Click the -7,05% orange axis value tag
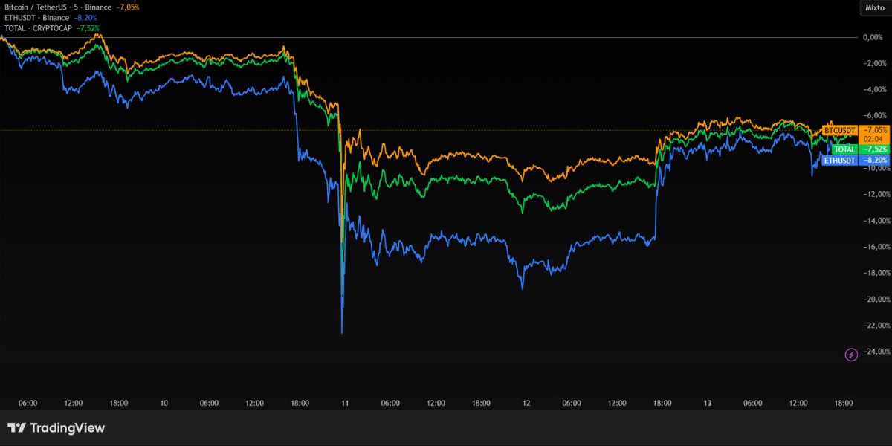 coord(873,130)
